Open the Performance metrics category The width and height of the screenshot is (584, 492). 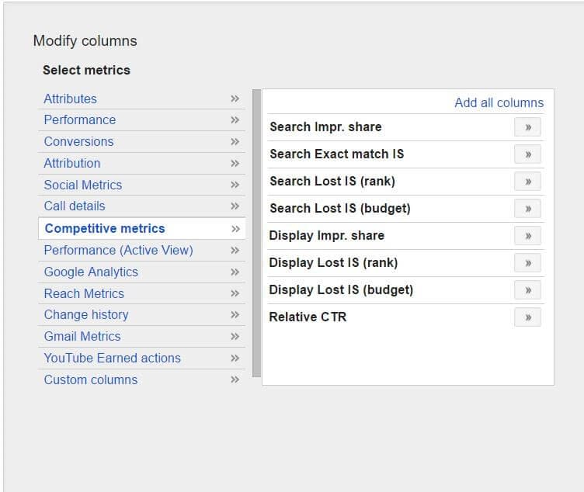pos(79,120)
